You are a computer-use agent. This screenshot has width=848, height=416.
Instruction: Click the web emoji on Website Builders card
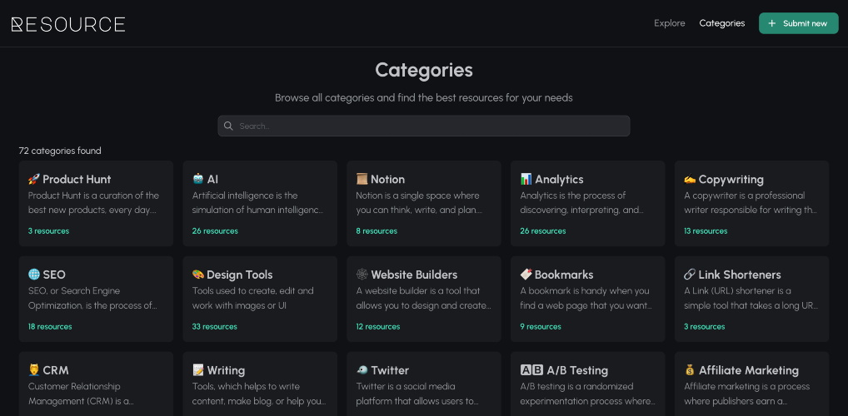362,275
